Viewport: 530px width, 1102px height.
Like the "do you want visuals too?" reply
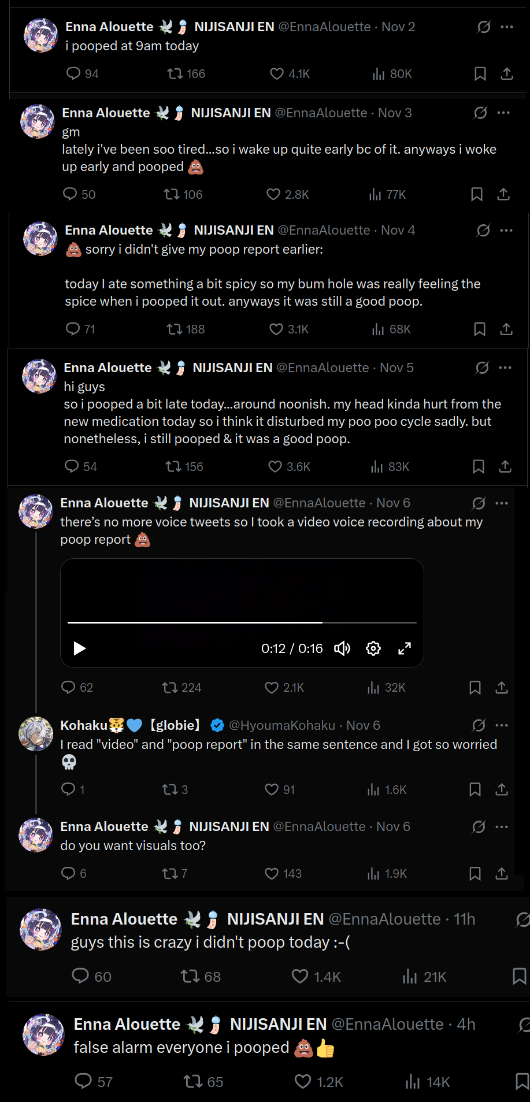pos(272,873)
